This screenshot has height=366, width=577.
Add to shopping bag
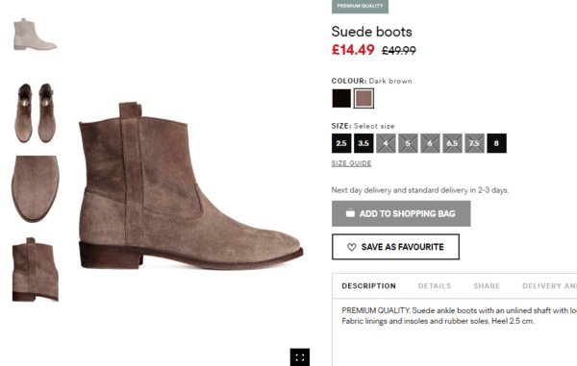coord(401,213)
